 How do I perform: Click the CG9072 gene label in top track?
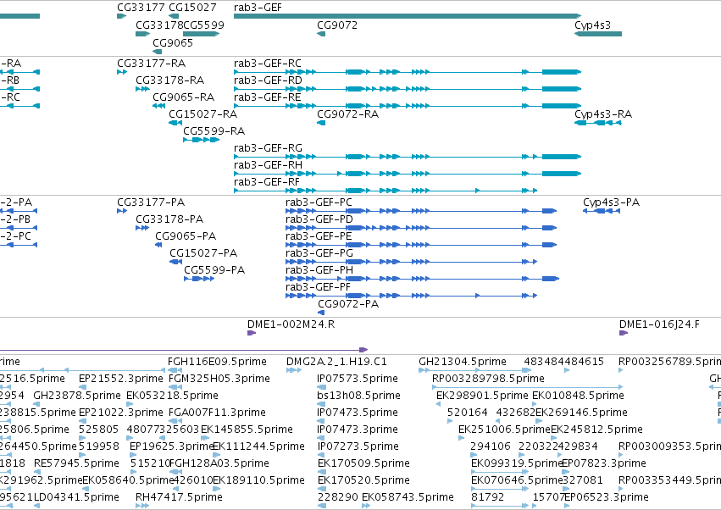click(337, 25)
